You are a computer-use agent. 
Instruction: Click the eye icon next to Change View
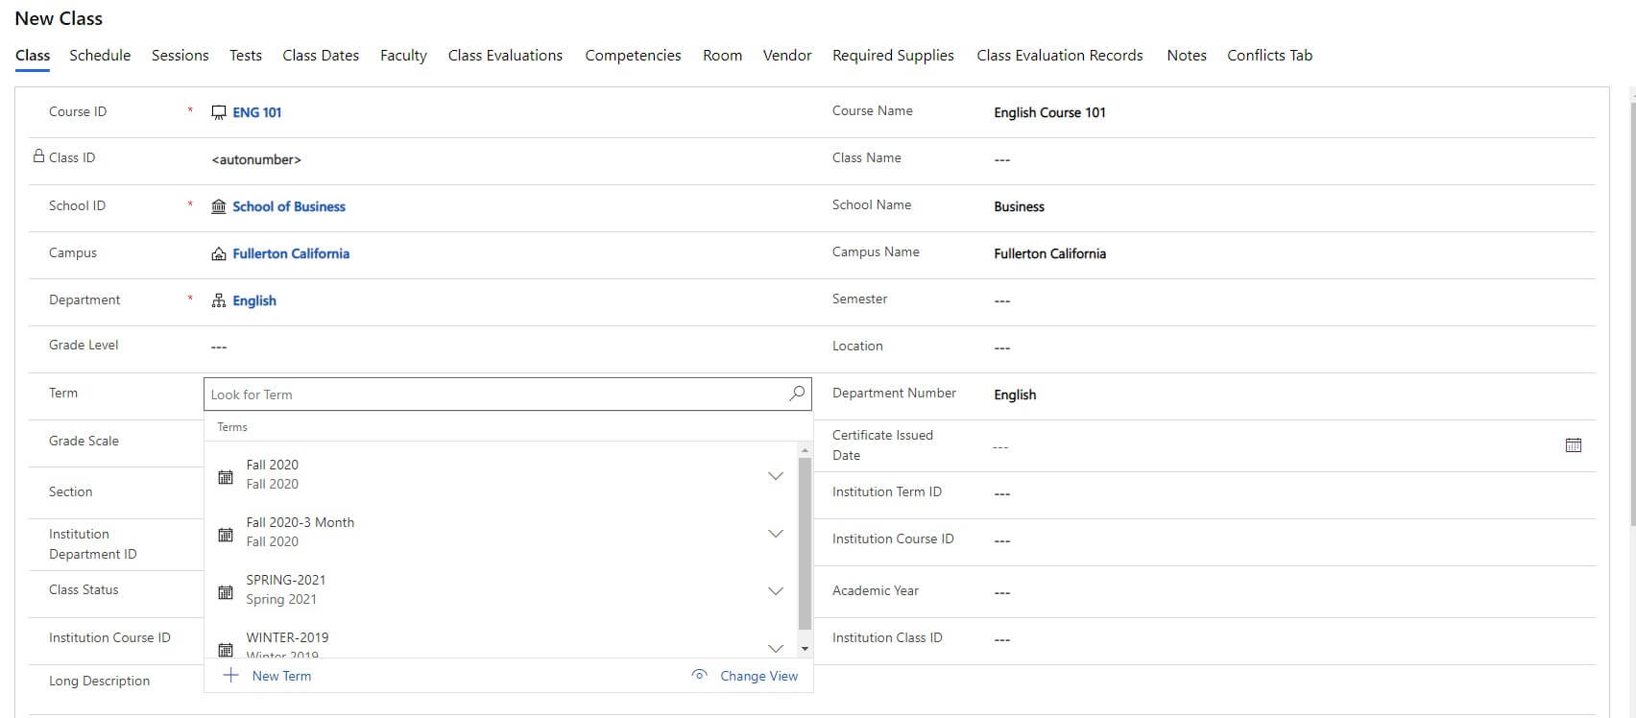pyautogui.click(x=699, y=676)
